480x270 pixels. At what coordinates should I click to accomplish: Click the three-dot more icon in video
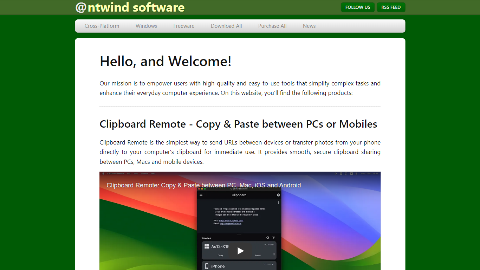(x=278, y=202)
